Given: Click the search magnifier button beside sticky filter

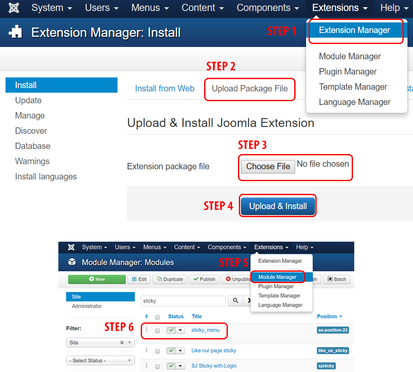Looking at the screenshot, I should pos(235,301).
